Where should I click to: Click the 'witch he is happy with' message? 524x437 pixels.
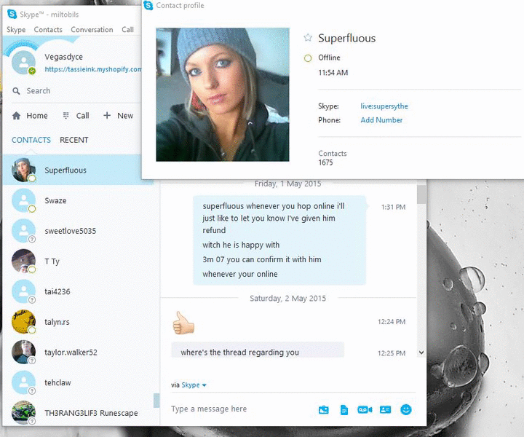pyautogui.click(x=241, y=245)
